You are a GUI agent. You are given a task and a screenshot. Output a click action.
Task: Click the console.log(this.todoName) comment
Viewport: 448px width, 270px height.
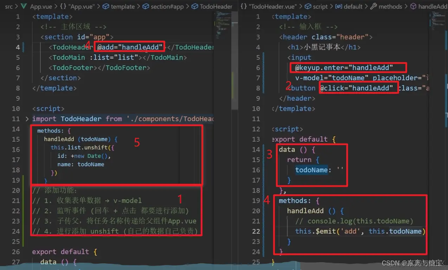[354, 221]
